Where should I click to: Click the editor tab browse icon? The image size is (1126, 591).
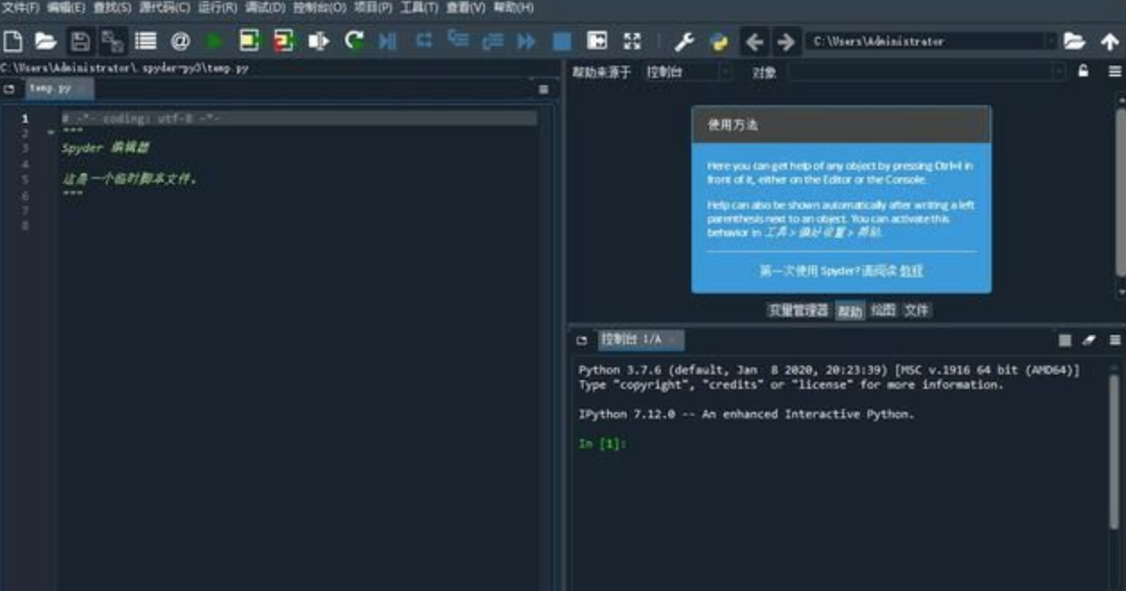point(9,89)
